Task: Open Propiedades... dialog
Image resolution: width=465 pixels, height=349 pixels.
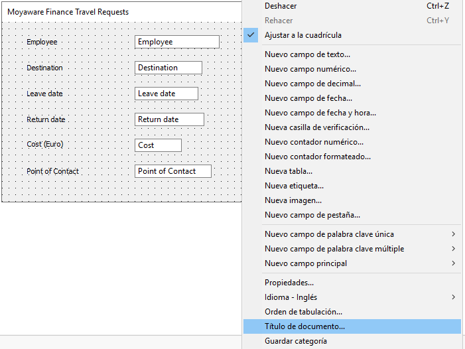Action: 352,283
